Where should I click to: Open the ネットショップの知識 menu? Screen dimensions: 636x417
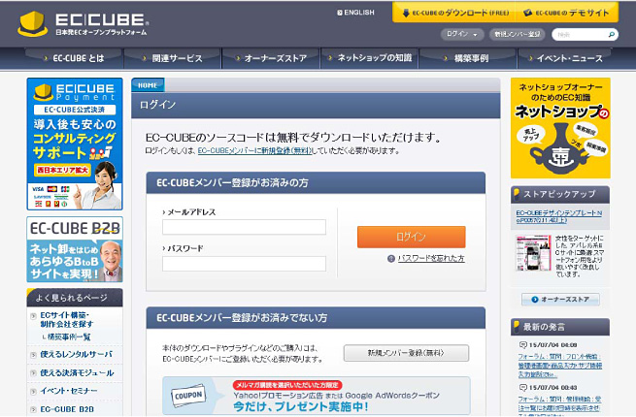tap(370, 58)
